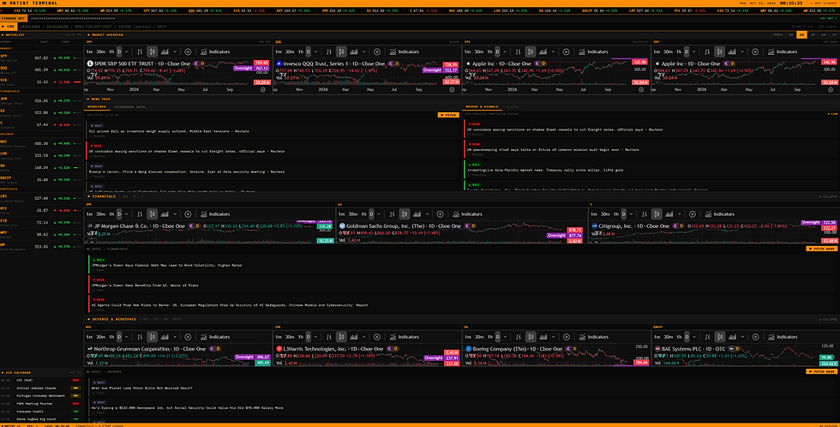Open chart style dropdown on SPY chart
The width and height of the screenshot is (840, 427).
[x=175, y=51]
